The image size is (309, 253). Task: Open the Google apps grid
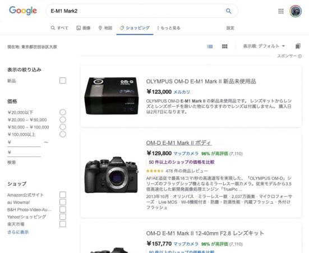pyautogui.click(x=281, y=11)
